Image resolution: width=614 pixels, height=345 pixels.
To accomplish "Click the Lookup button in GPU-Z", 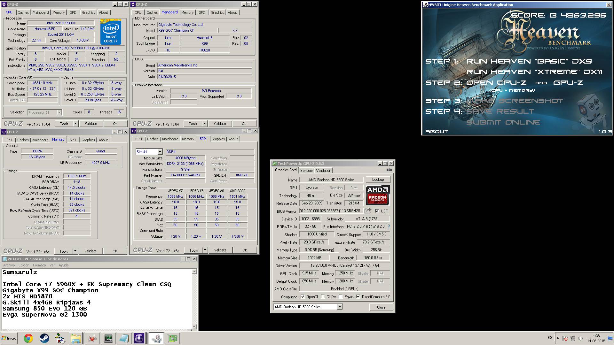I will [378, 180].
